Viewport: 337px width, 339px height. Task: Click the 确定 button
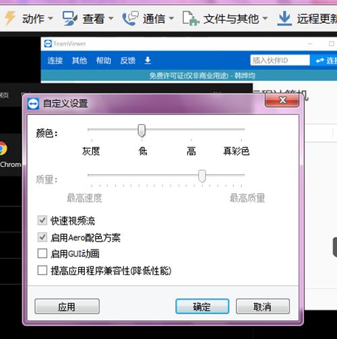202,306
